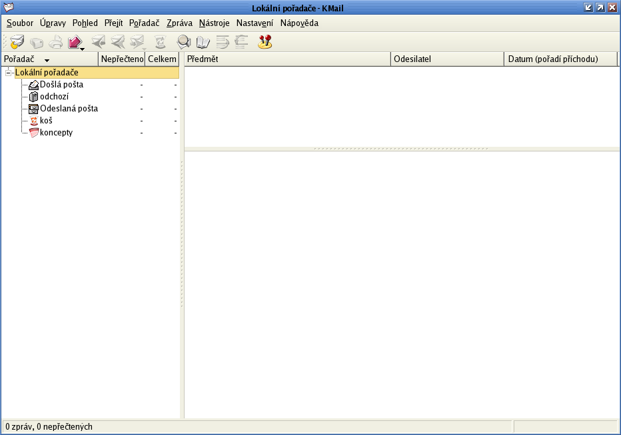Image resolution: width=621 pixels, height=435 pixels.
Task: Click the greyed Reply envelope icon
Action: [98, 41]
